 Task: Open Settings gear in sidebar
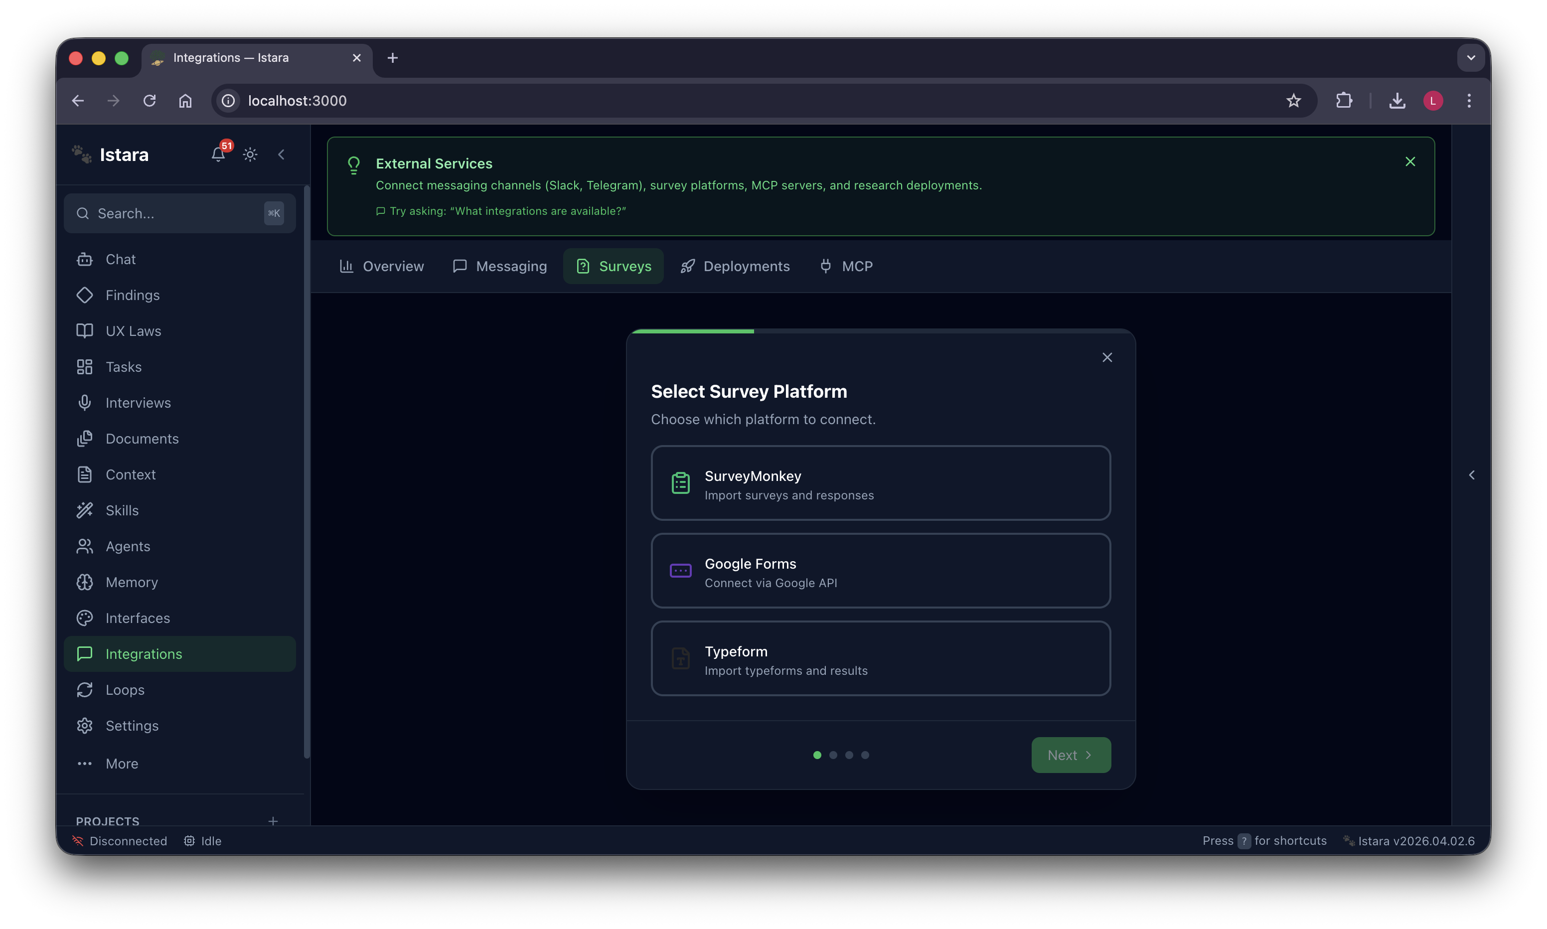(132, 726)
